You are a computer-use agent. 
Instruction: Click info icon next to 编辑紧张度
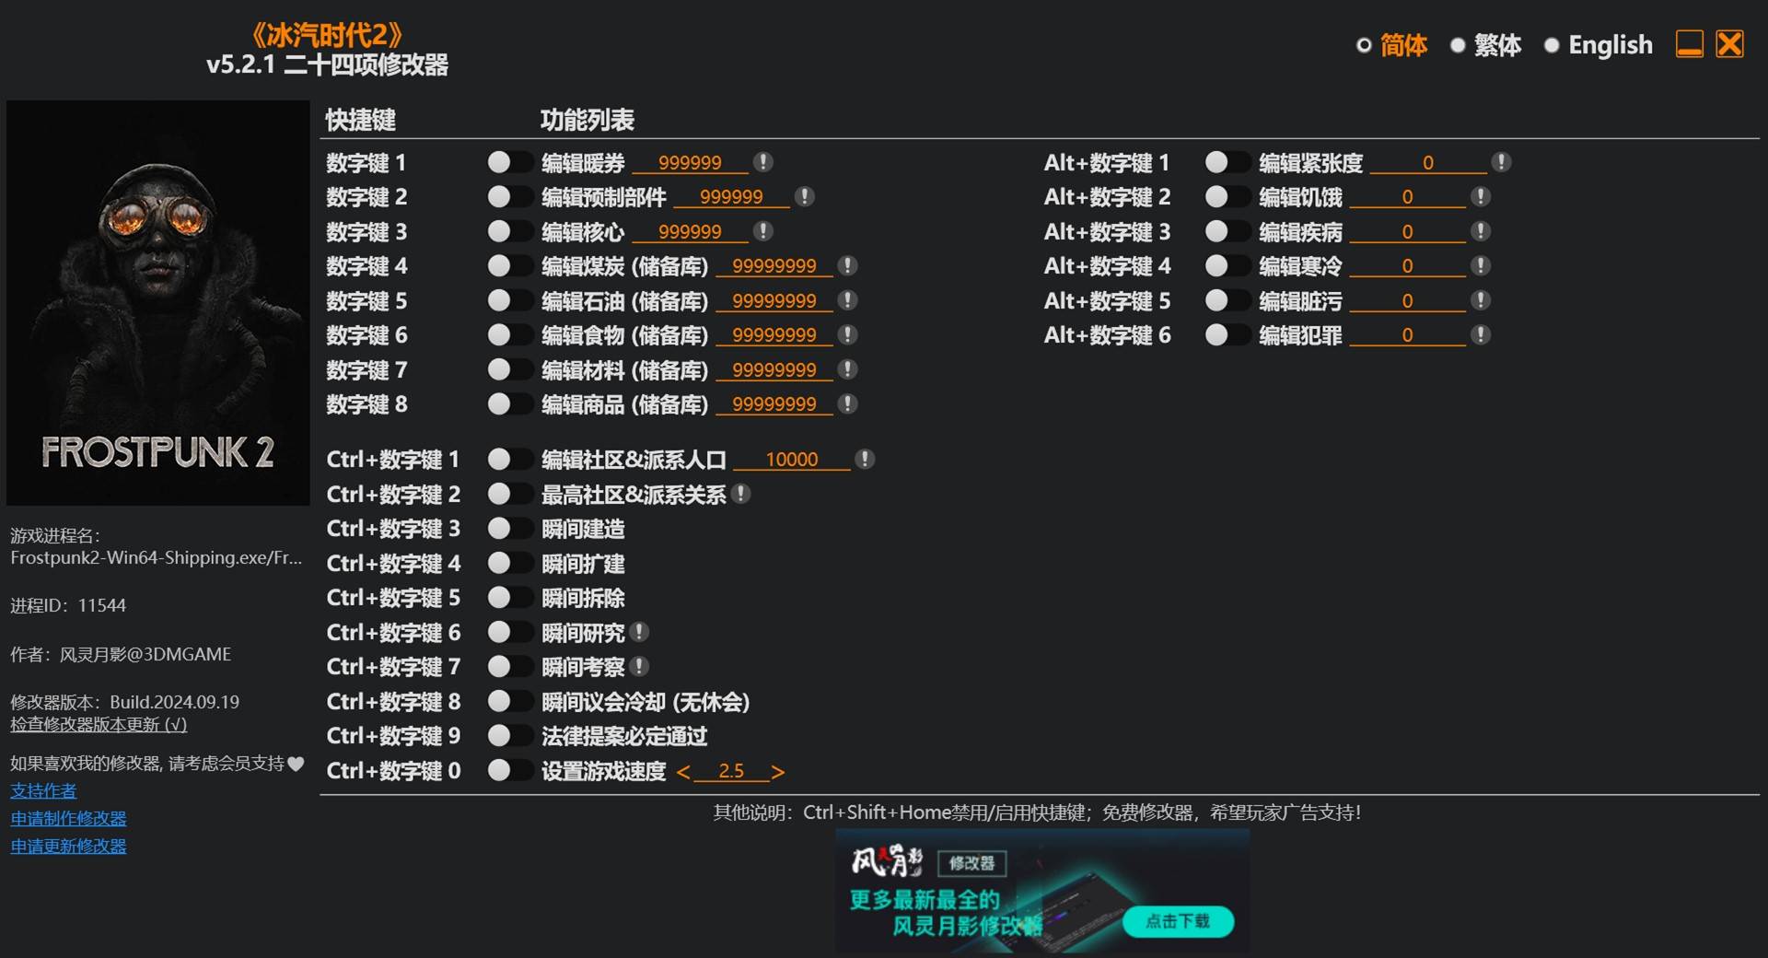(1501, 162)
